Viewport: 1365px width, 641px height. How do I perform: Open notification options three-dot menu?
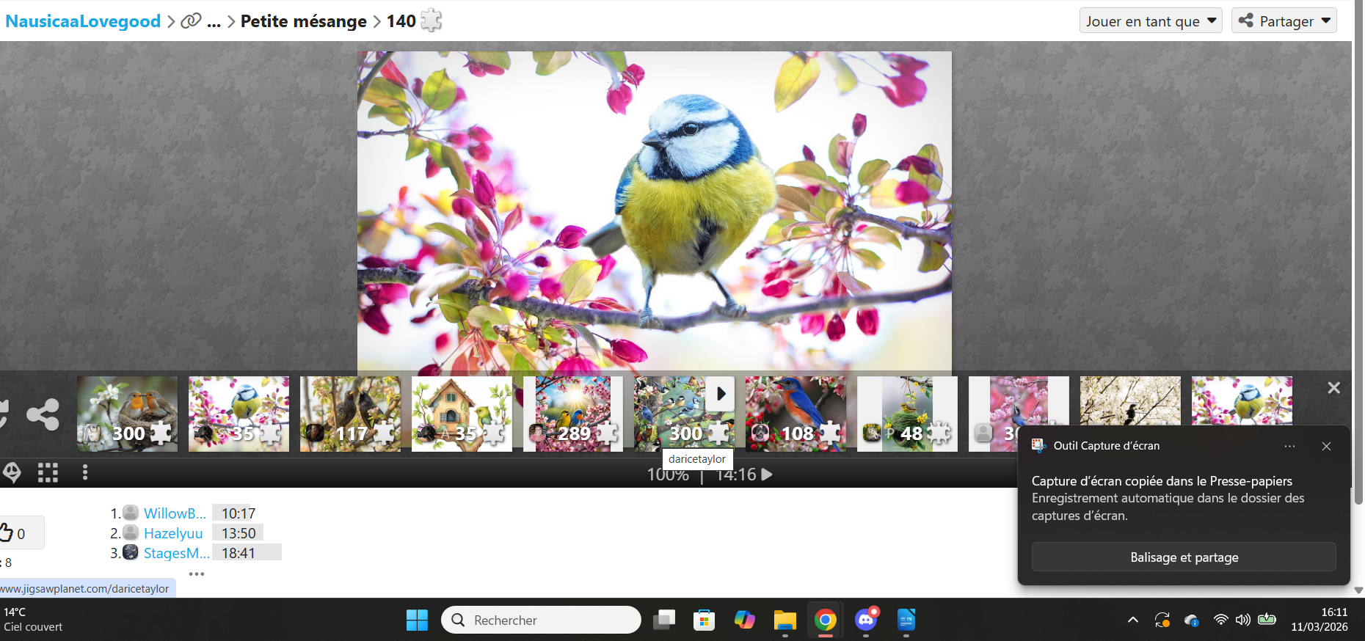pyautogui.click(x=1289, y=446)
